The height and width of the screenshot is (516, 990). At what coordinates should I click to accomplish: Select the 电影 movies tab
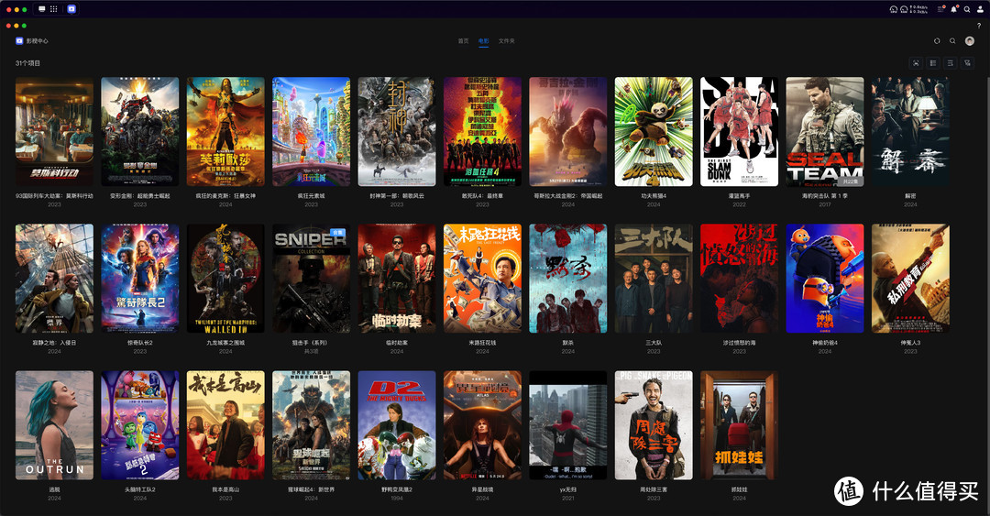(x=484, y=41)
